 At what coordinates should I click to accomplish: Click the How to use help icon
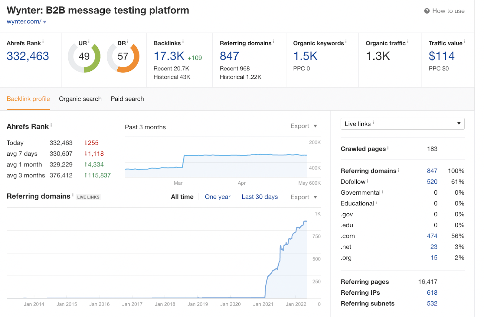[x=427, y=11]
